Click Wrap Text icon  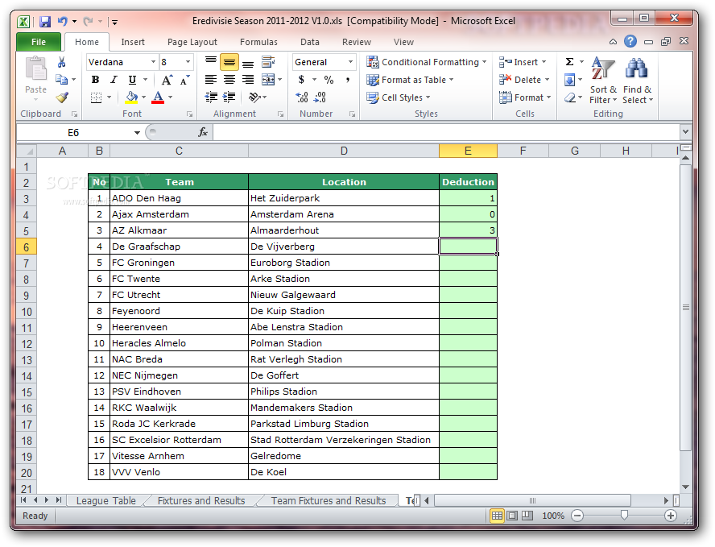(x=268, y=61)
